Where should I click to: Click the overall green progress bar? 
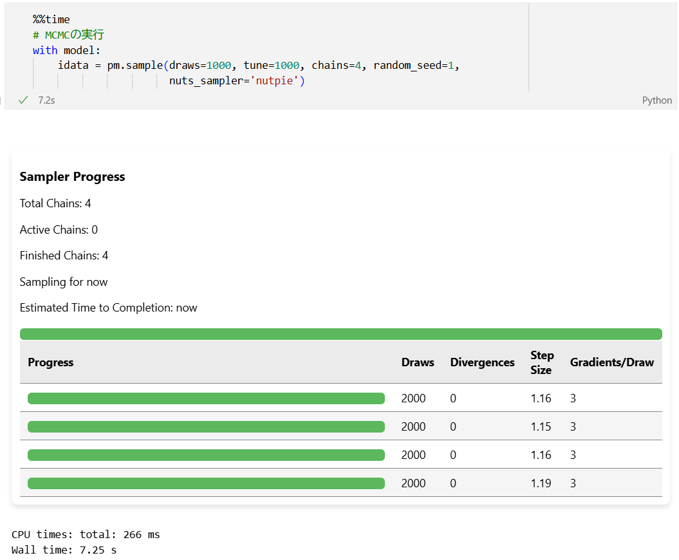[x=341, y=334]
